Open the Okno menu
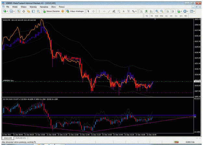The image size is (203, 145). (x=53, y=7)
